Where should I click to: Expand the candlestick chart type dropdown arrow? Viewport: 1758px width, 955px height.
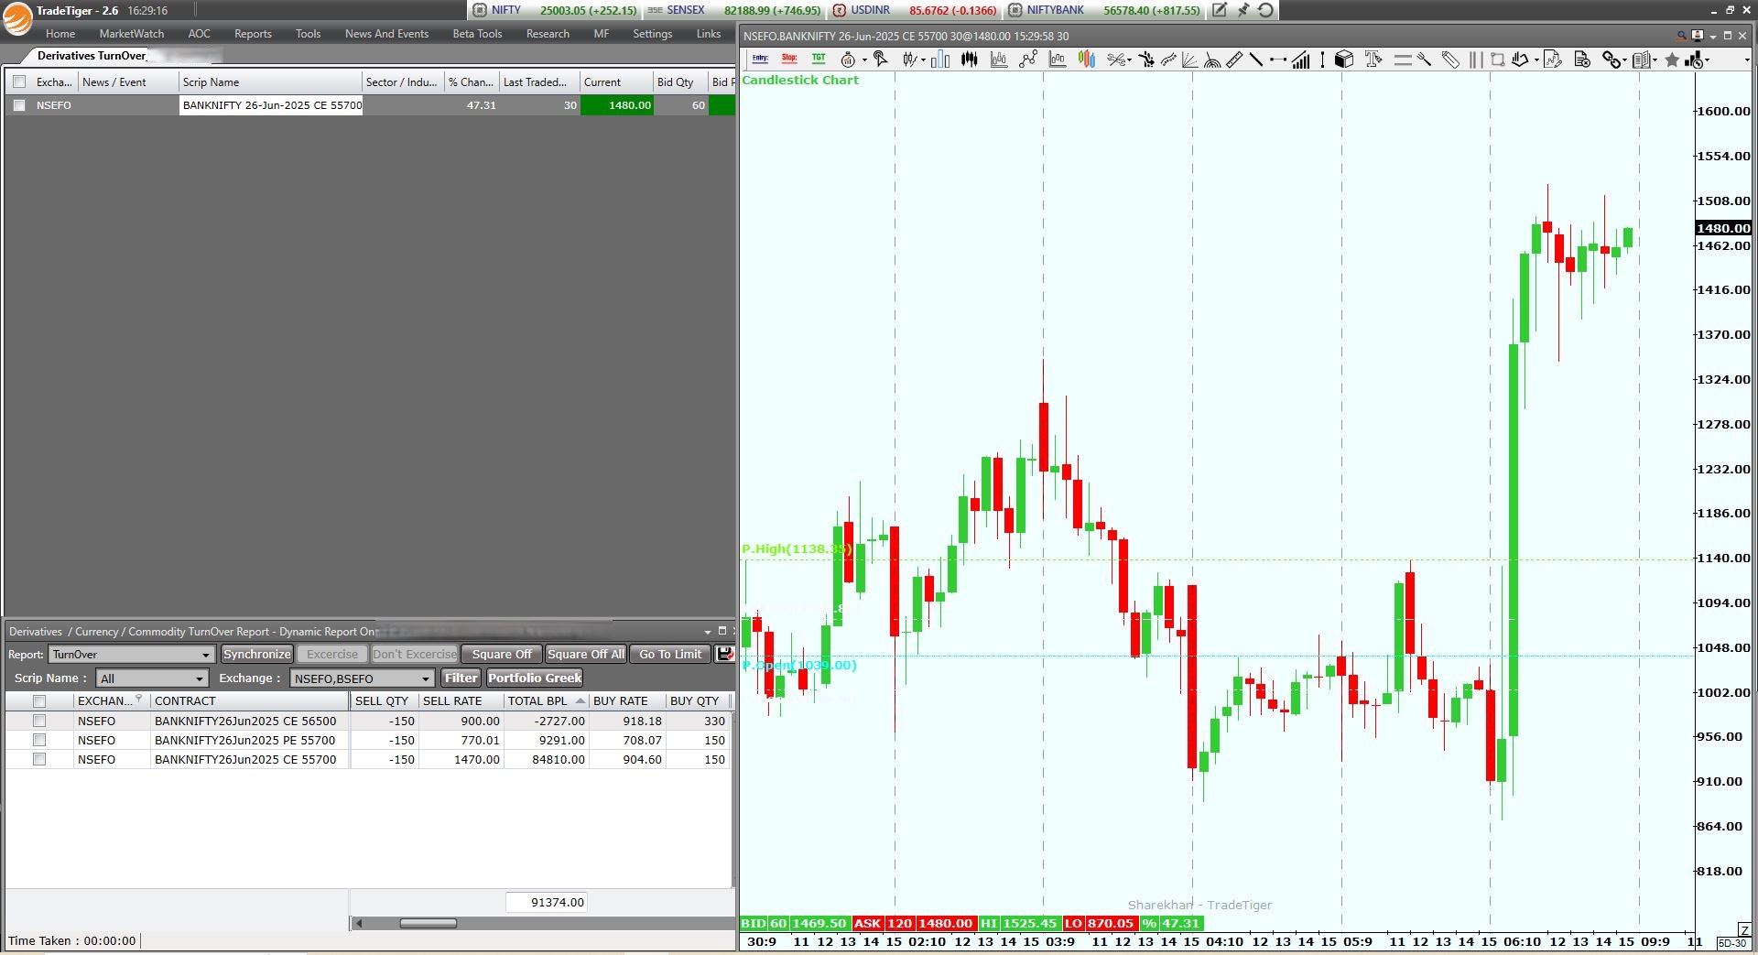[x=923, y=60]
